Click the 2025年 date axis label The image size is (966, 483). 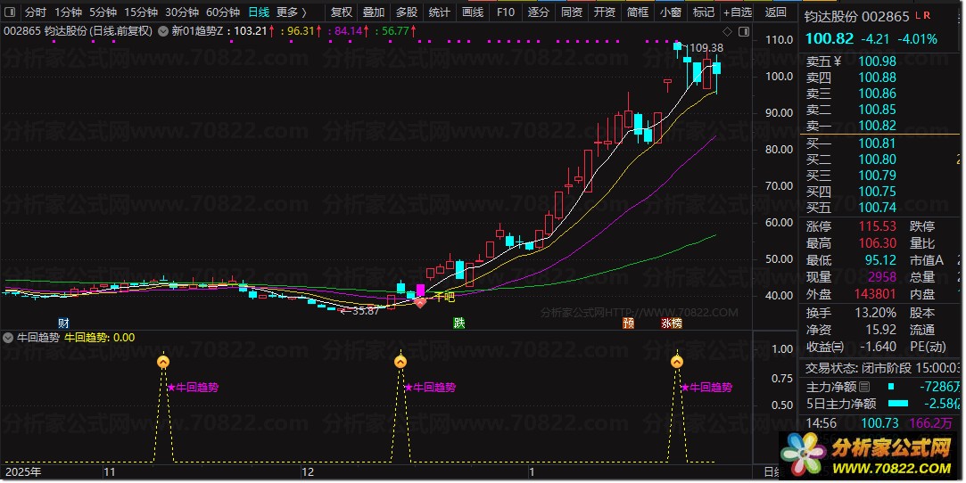23,472
